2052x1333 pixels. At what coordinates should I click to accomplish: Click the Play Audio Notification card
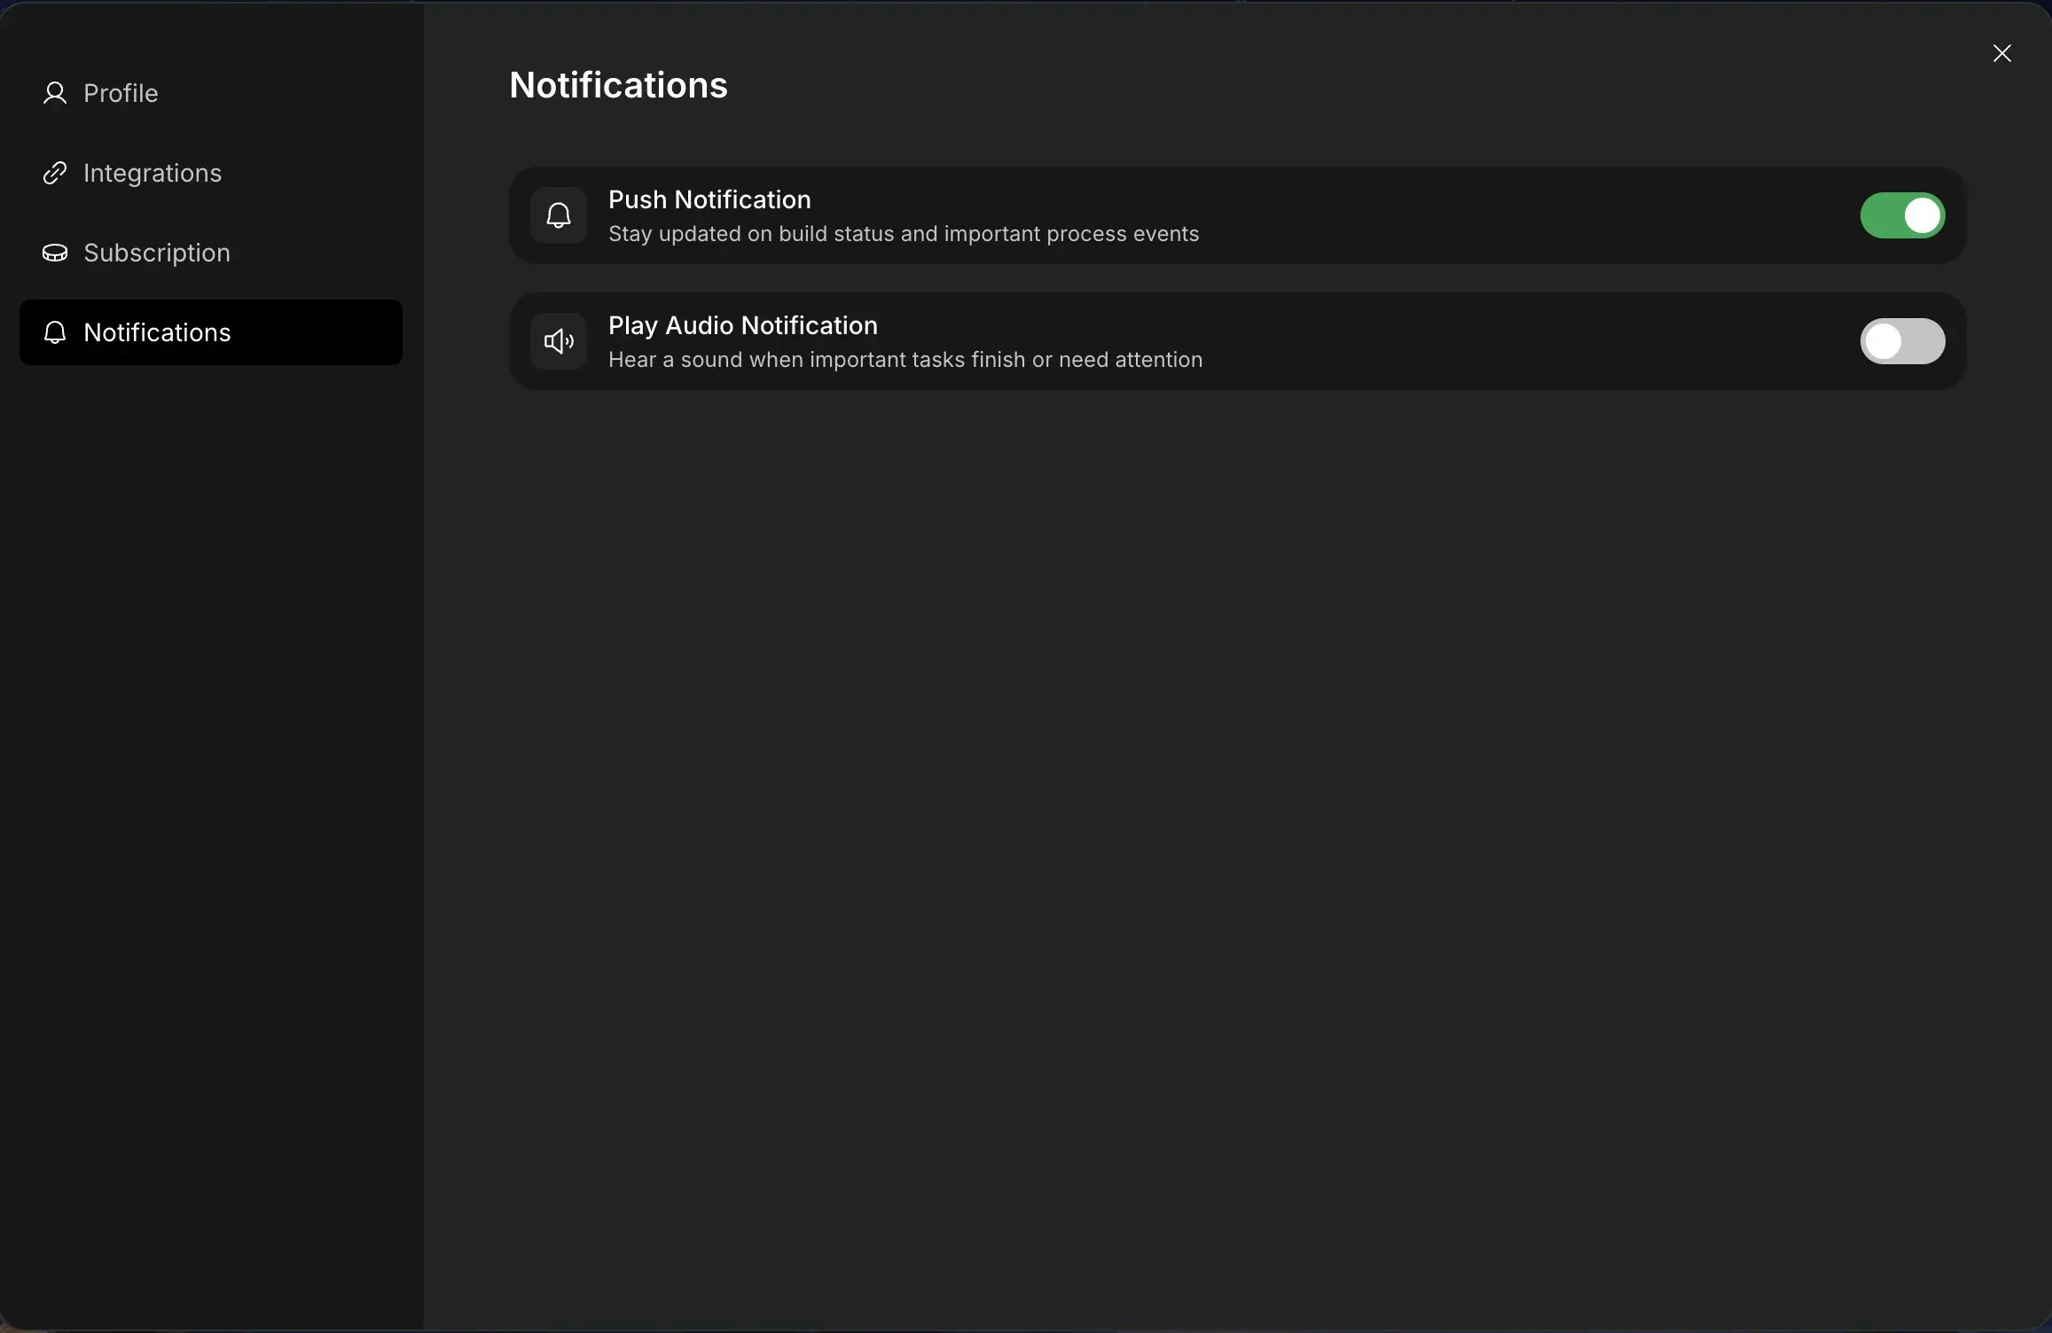pos(1237,341)
